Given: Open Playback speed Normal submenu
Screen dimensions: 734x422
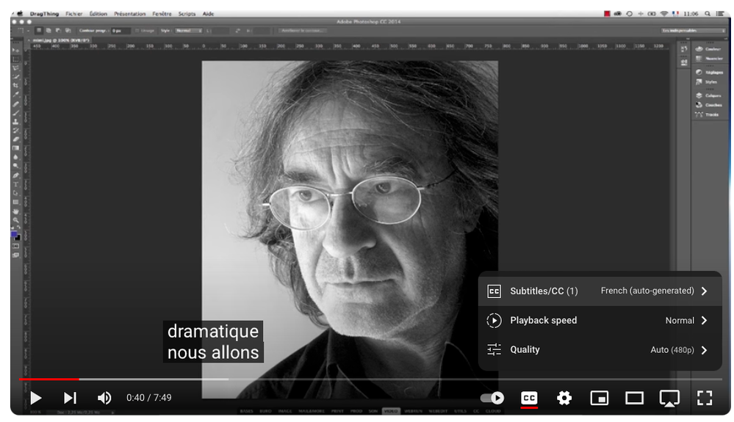Looking at the screenshot, I should [x=600, y=320].
